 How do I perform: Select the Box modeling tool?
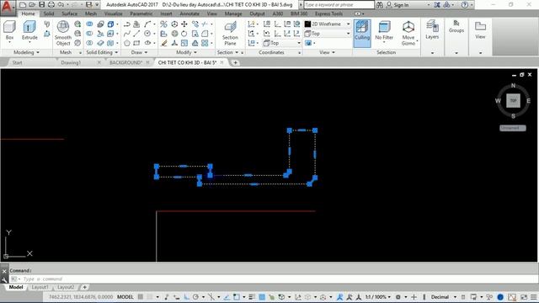pos(9,30)
